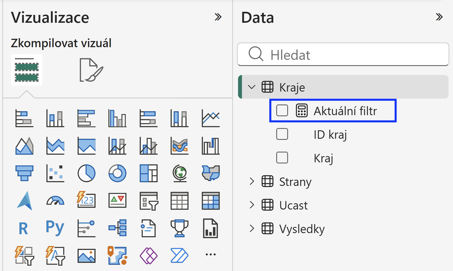Add the Azure Maps visual
The image size is (453, 271).
[x=24, y=201]
